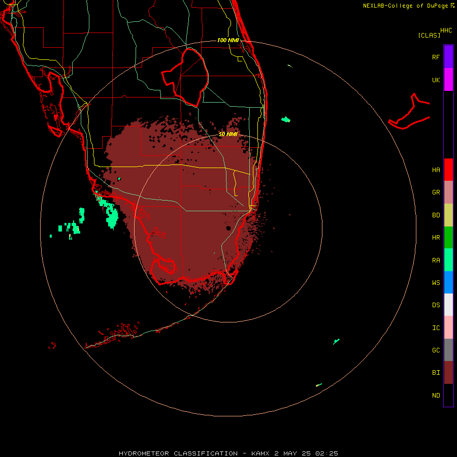Click the 'KAMX' radar site identifier
Screen dimensions: 457x457
click(260, 453)
